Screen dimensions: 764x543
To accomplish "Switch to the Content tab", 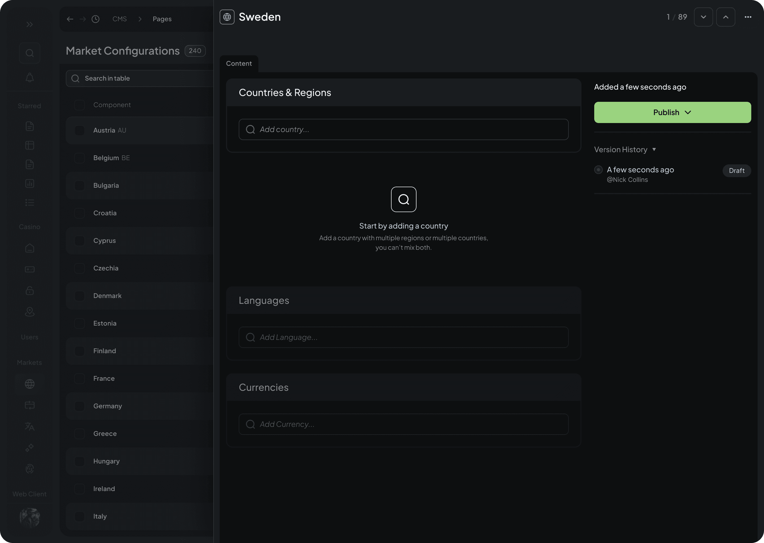I will (239, 64).
